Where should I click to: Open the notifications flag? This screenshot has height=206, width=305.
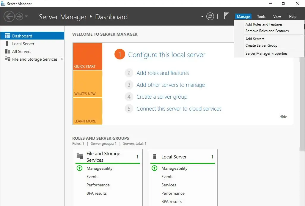(226, 16)
